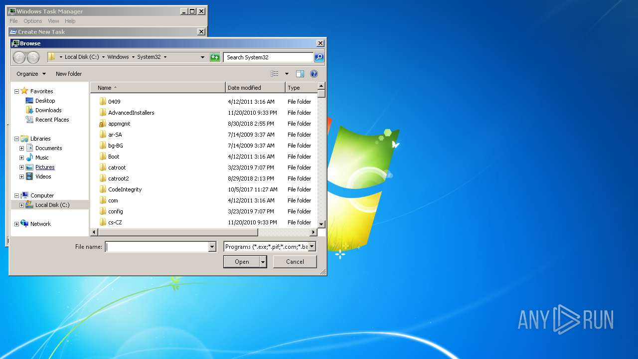Select the Boot folder icon
The image size is (638, 359).
tap(103, 157)
